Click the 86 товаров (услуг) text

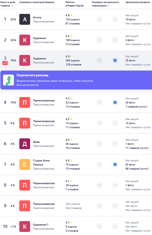pos(137,169)
